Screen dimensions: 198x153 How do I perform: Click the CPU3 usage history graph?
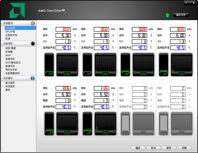[x=182, y=65]
